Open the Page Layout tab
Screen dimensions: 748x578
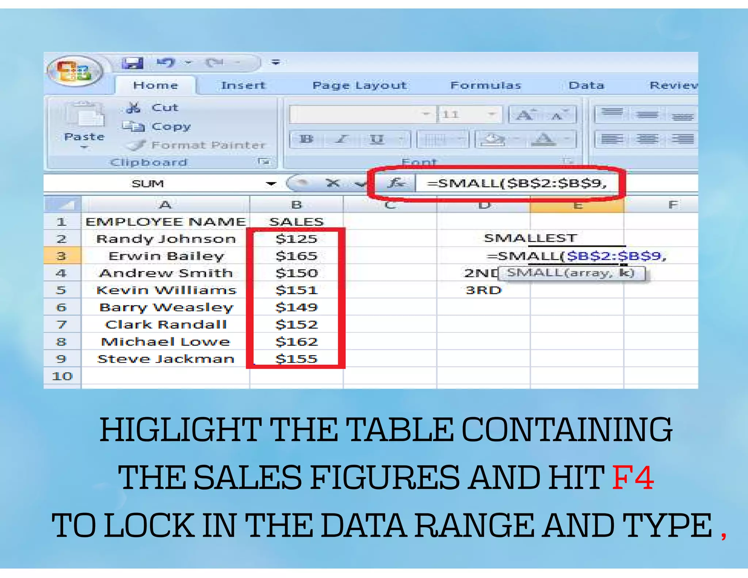click(x=359, y=85)
